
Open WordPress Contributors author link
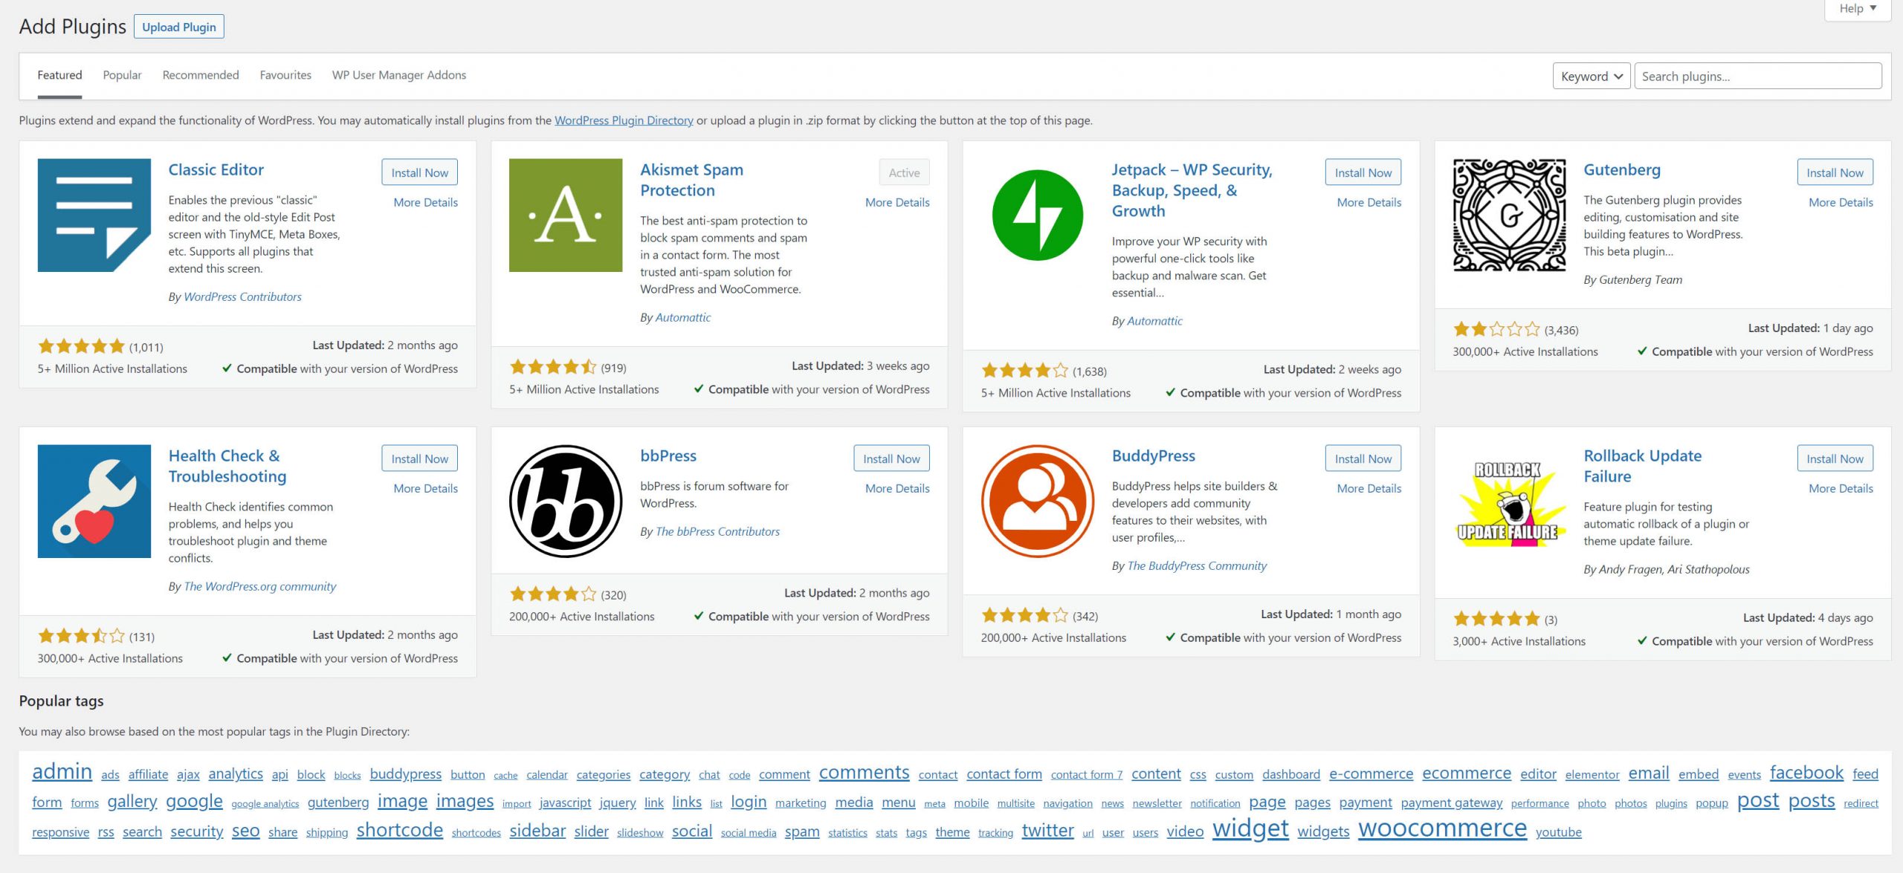click(242, 296)
